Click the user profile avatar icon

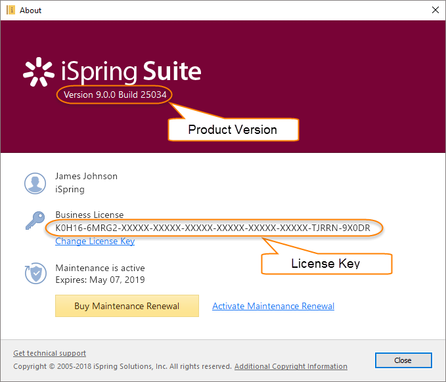point(35,183)
